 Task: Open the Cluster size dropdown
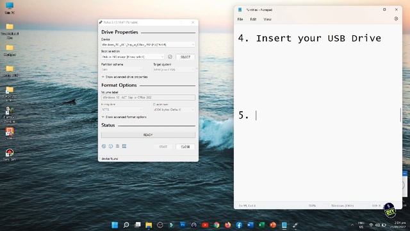174,110
